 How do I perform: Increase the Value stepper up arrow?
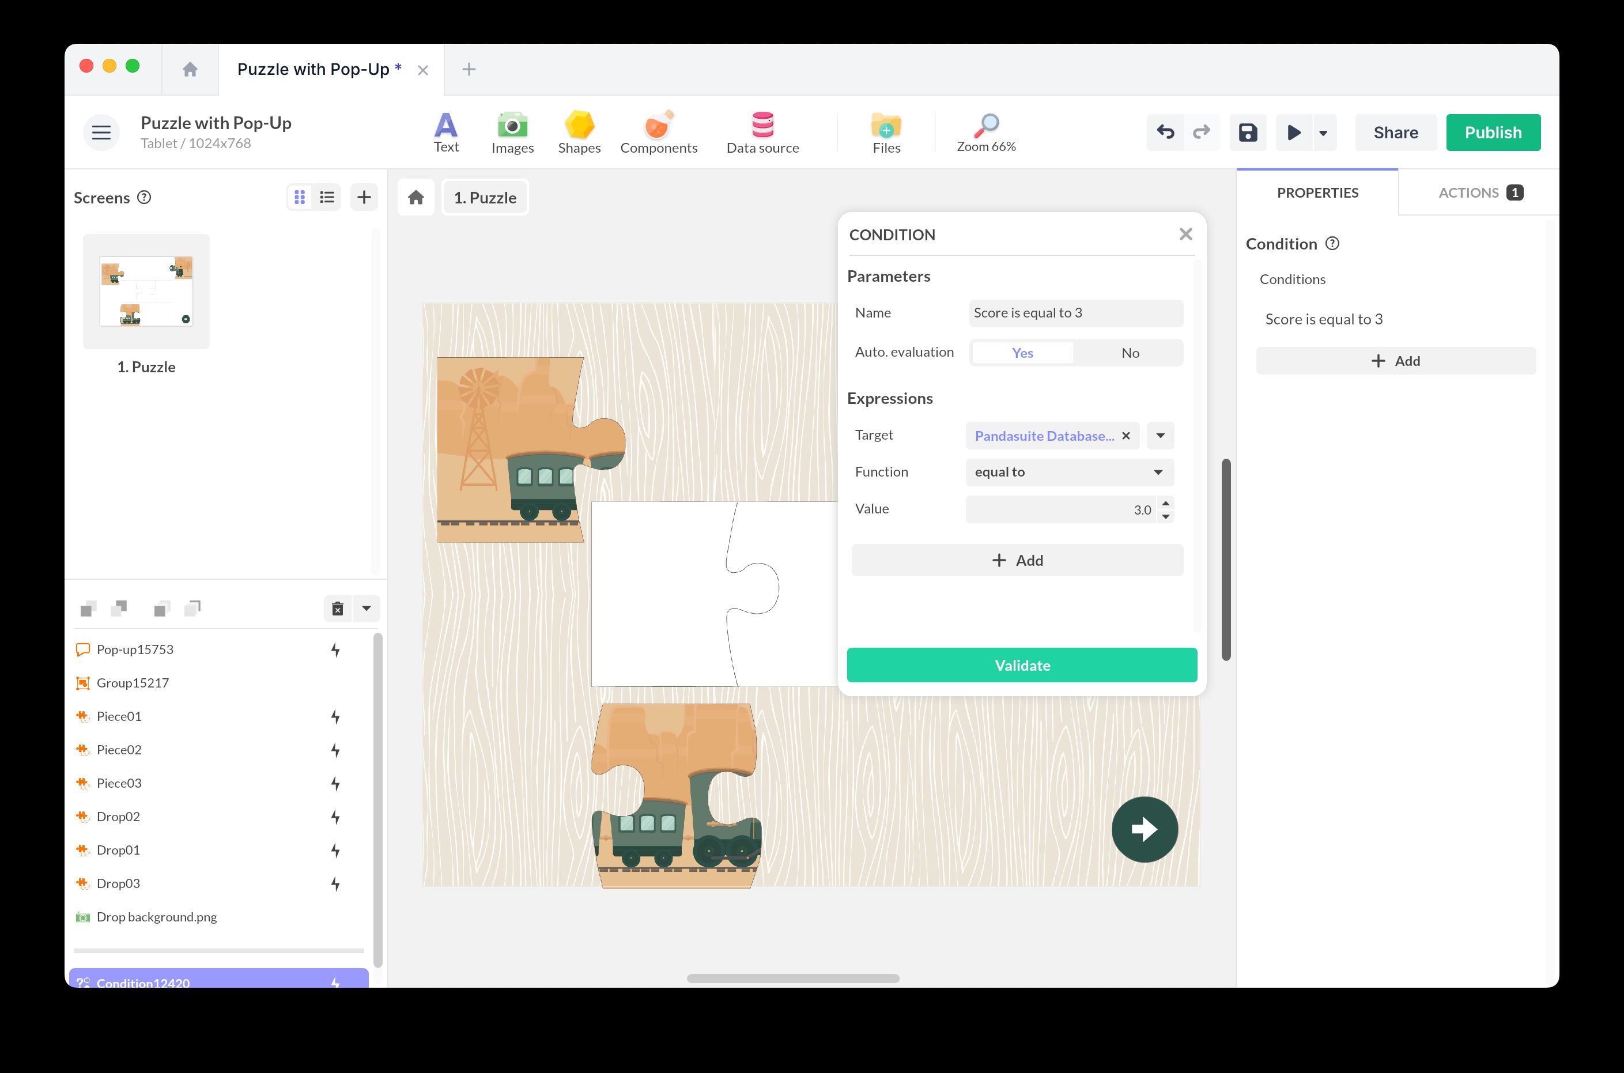pos(1165,503)
